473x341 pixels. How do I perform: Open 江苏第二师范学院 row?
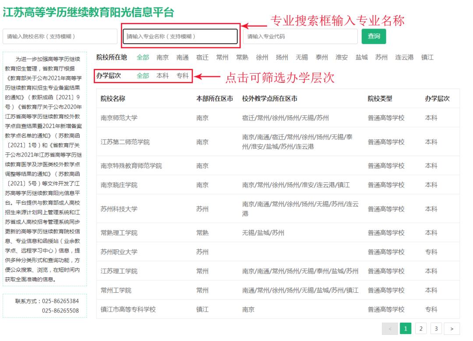pos(278,142)
